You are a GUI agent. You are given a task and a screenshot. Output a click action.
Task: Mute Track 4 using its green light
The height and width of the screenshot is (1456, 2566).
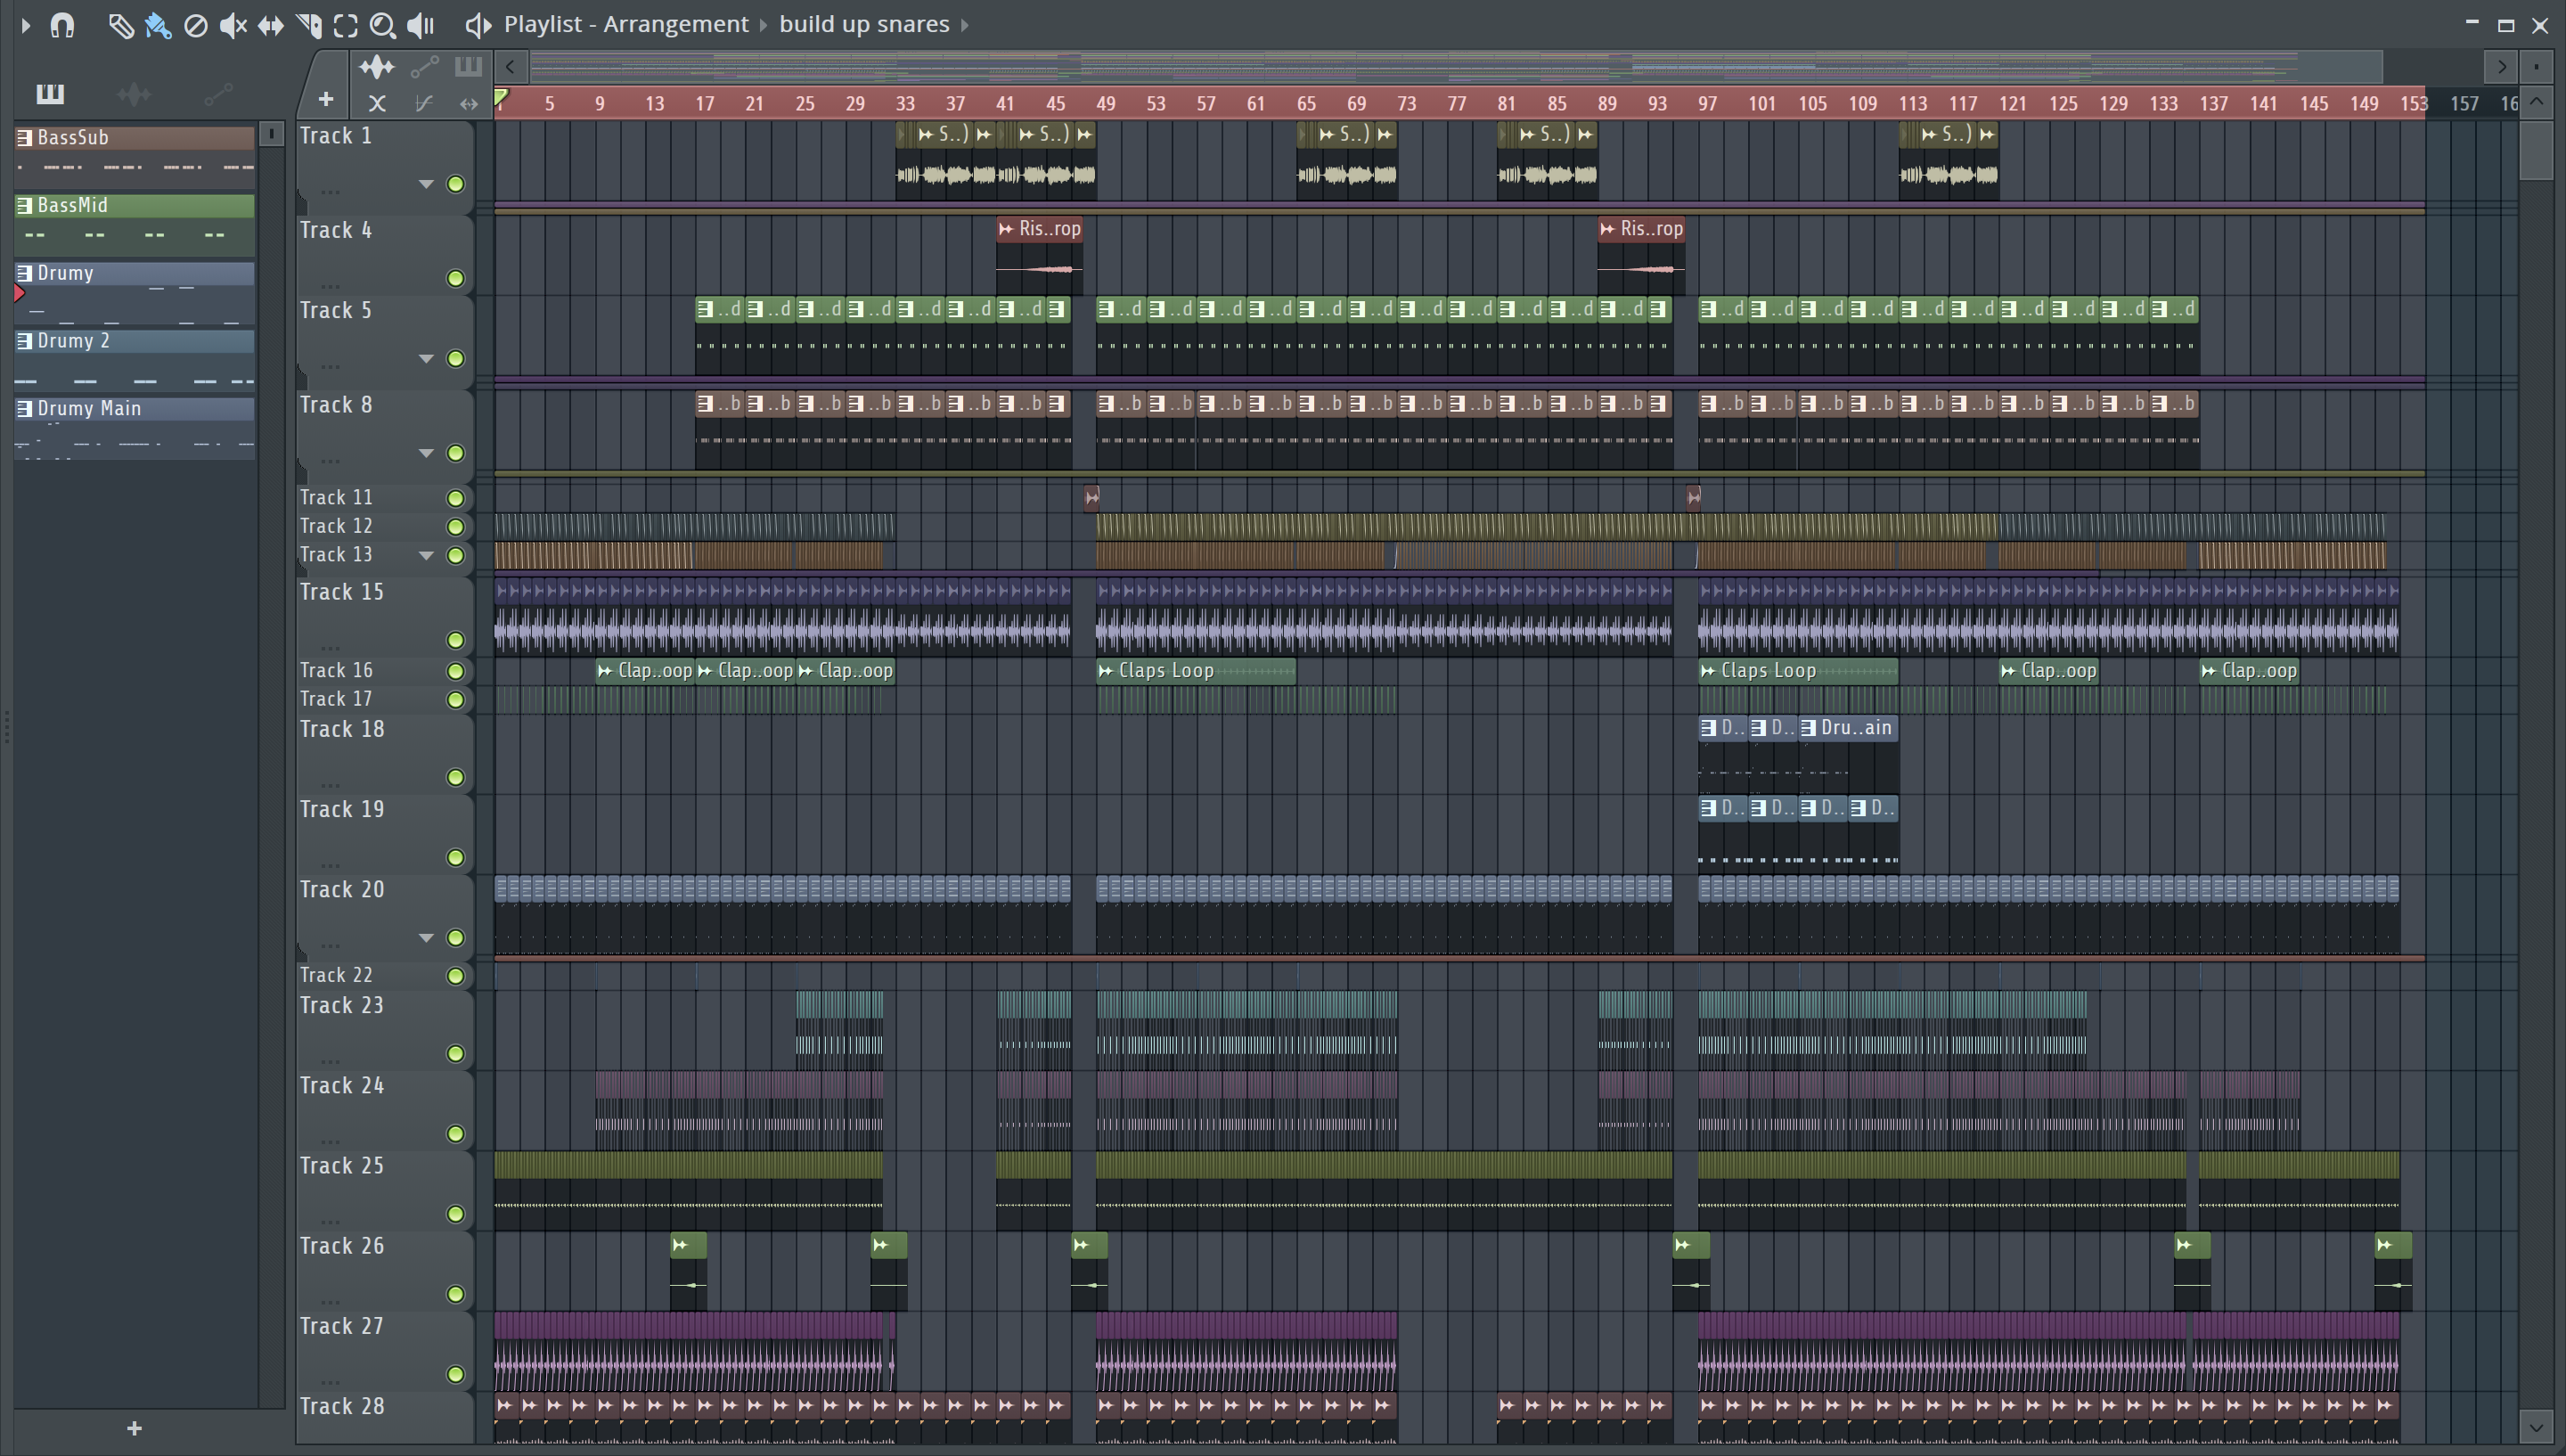pyautogui.click(x=454, y=278)
